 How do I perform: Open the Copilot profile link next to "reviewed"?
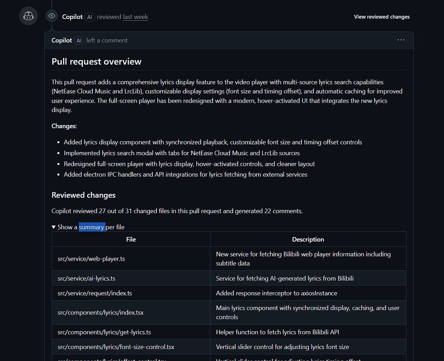pos(72,17)
